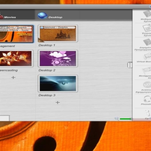This screenshot has height=151, width=151.
Task: Click the sidebar icon above Δομημένος Προγραμματισμός
Action: 147,42
